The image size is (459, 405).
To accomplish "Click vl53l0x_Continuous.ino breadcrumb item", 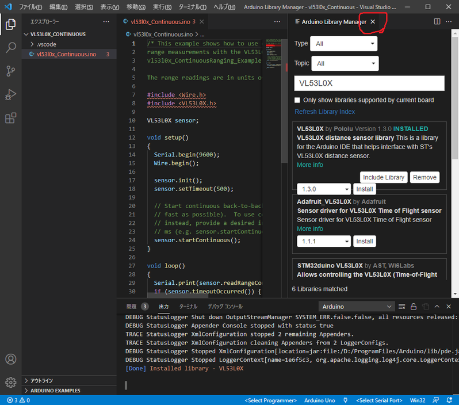I will tap(159, 35).
